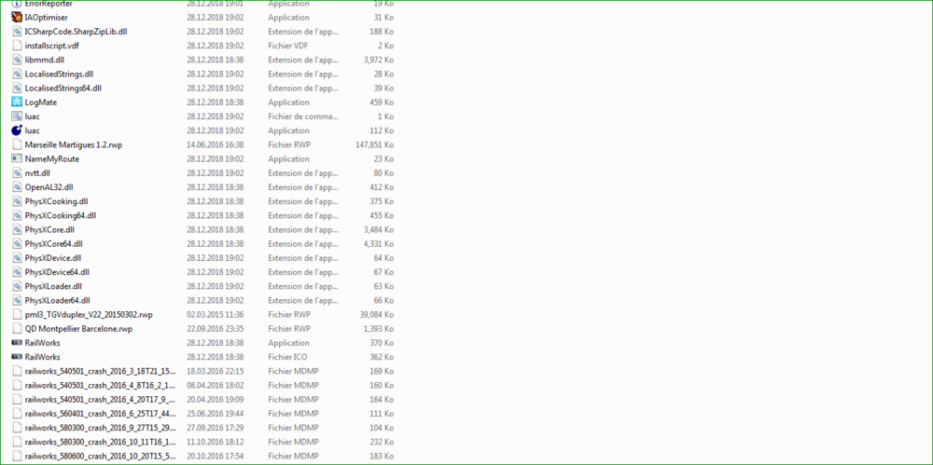Click the railworks_540501_crash_2016_3_18T21_15 file icon
The height and width of the screenshot is (465, 933).
[17, 371]
